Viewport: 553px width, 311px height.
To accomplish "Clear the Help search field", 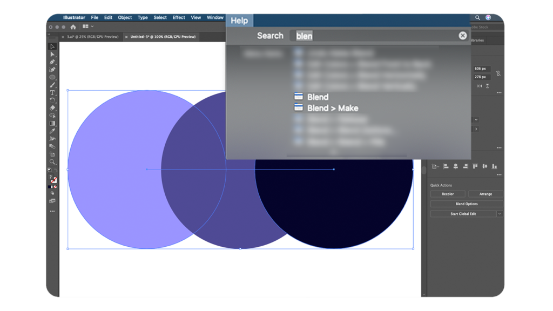I will (463, 36).
